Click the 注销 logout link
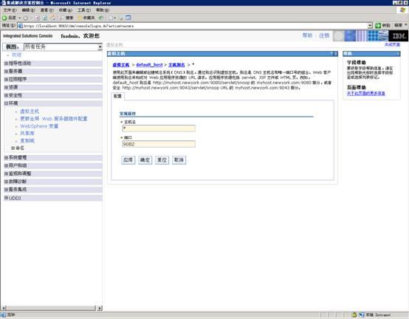Image resolution: width=409 pixels, height=319 pixels. 324,35
